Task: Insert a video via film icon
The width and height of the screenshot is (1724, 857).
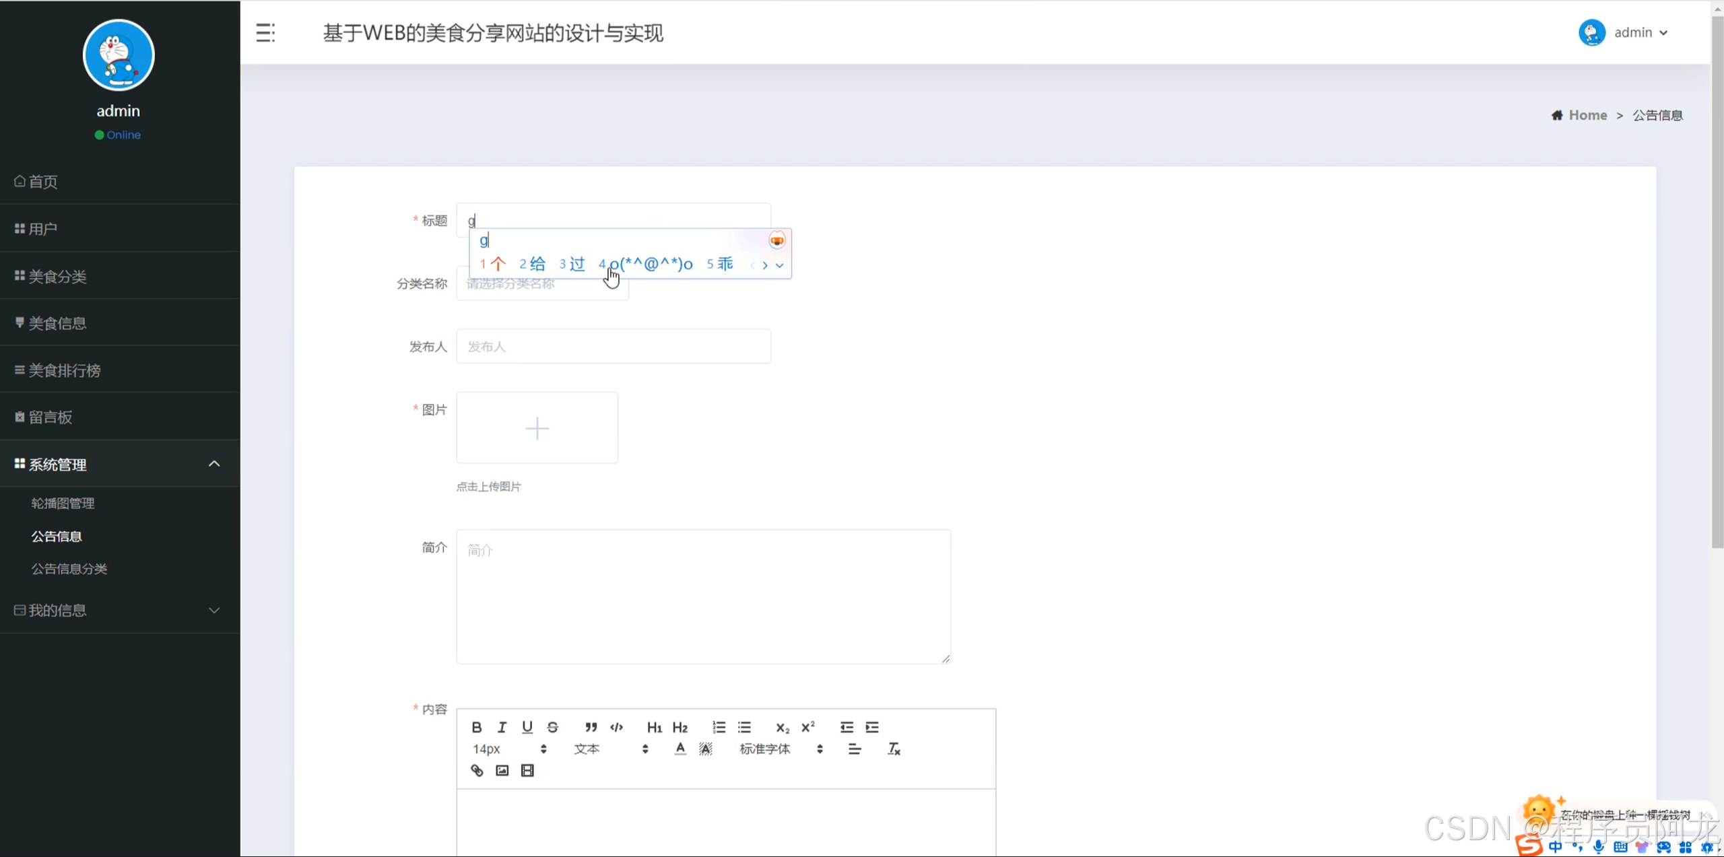Action: pos(527,770)
